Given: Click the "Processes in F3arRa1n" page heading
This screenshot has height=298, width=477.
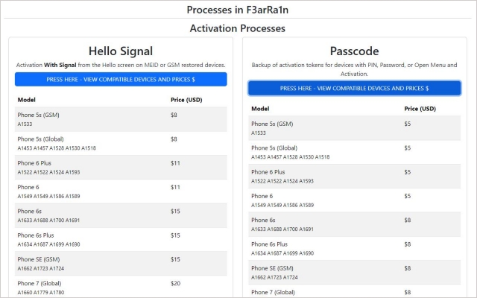Looking at the screenshot, I should (238, 10).
